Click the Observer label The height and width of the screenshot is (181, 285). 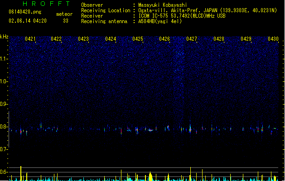pyautogui.click(x=92, y=5)
